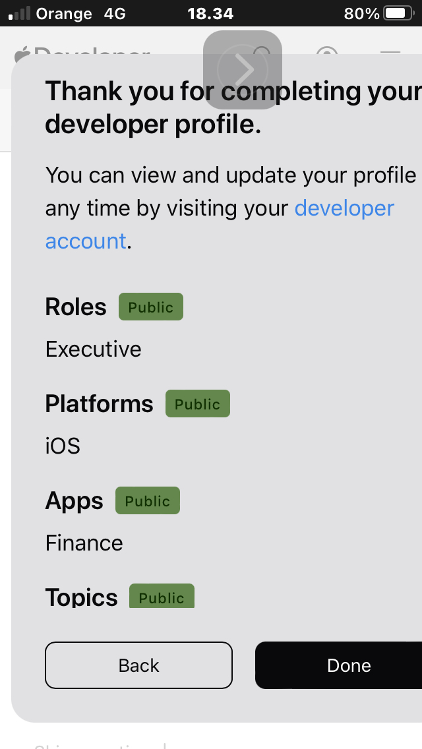Click the Back button

(x=138, y=665)
